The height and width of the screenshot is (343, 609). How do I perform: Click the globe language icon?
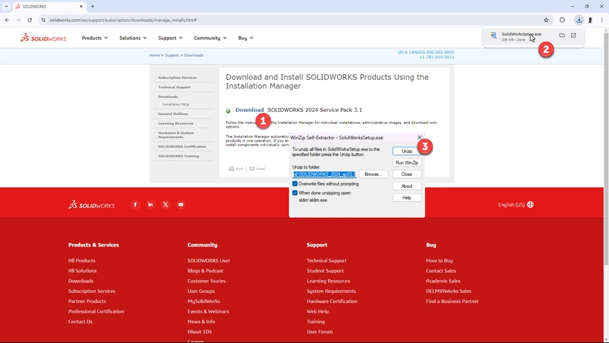(x=530, y=205)
